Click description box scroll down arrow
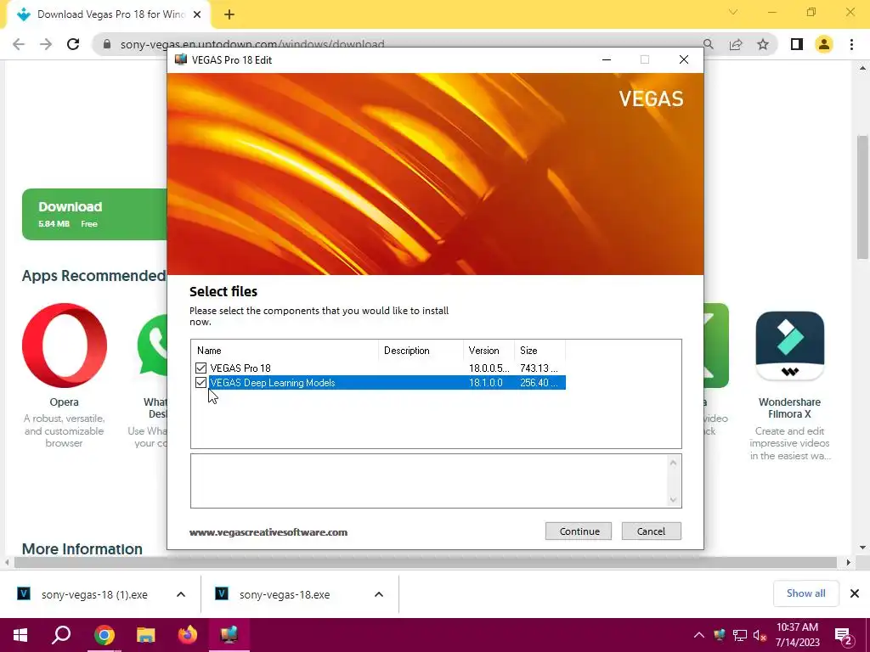Image resolution: width=870 pixels, height=652 pixels. (x=673, y=500)
